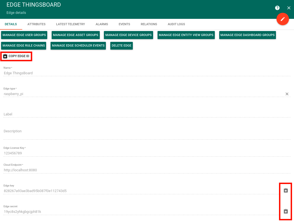View the Audit Logs tab
The image size is (294, 222).
pos(176,24)
